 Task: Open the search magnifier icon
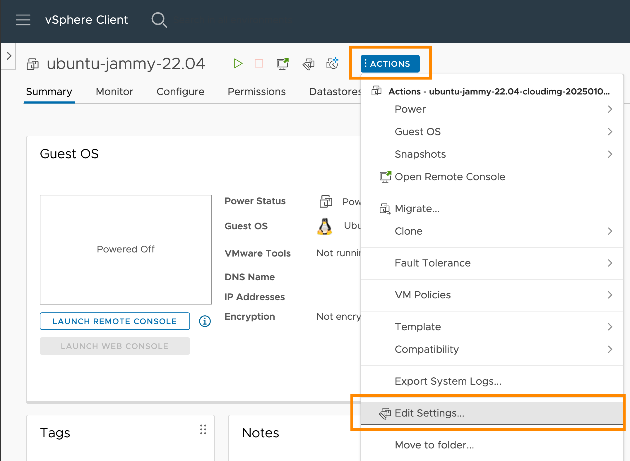(159, 20)
